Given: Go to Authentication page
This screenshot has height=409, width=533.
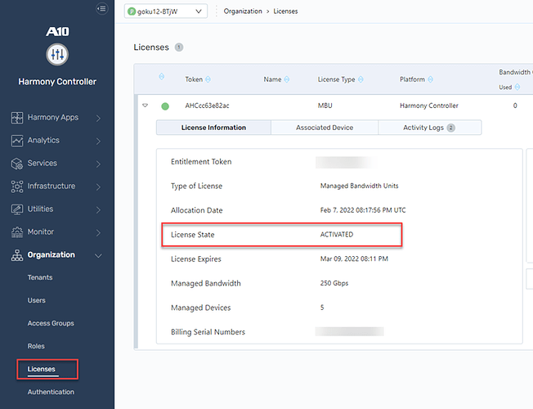Looking at the screenshot, I should click(x=51, y=392).
